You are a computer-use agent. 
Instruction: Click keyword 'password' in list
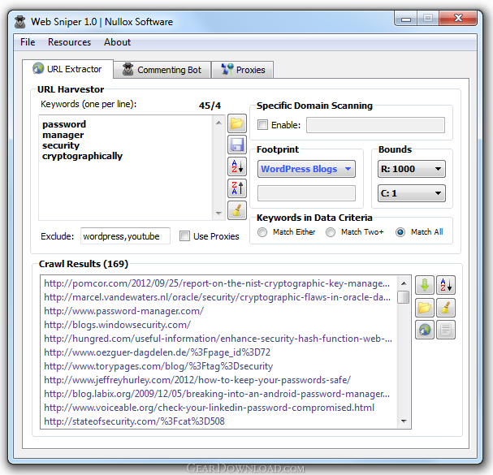(x=64, y=124)
